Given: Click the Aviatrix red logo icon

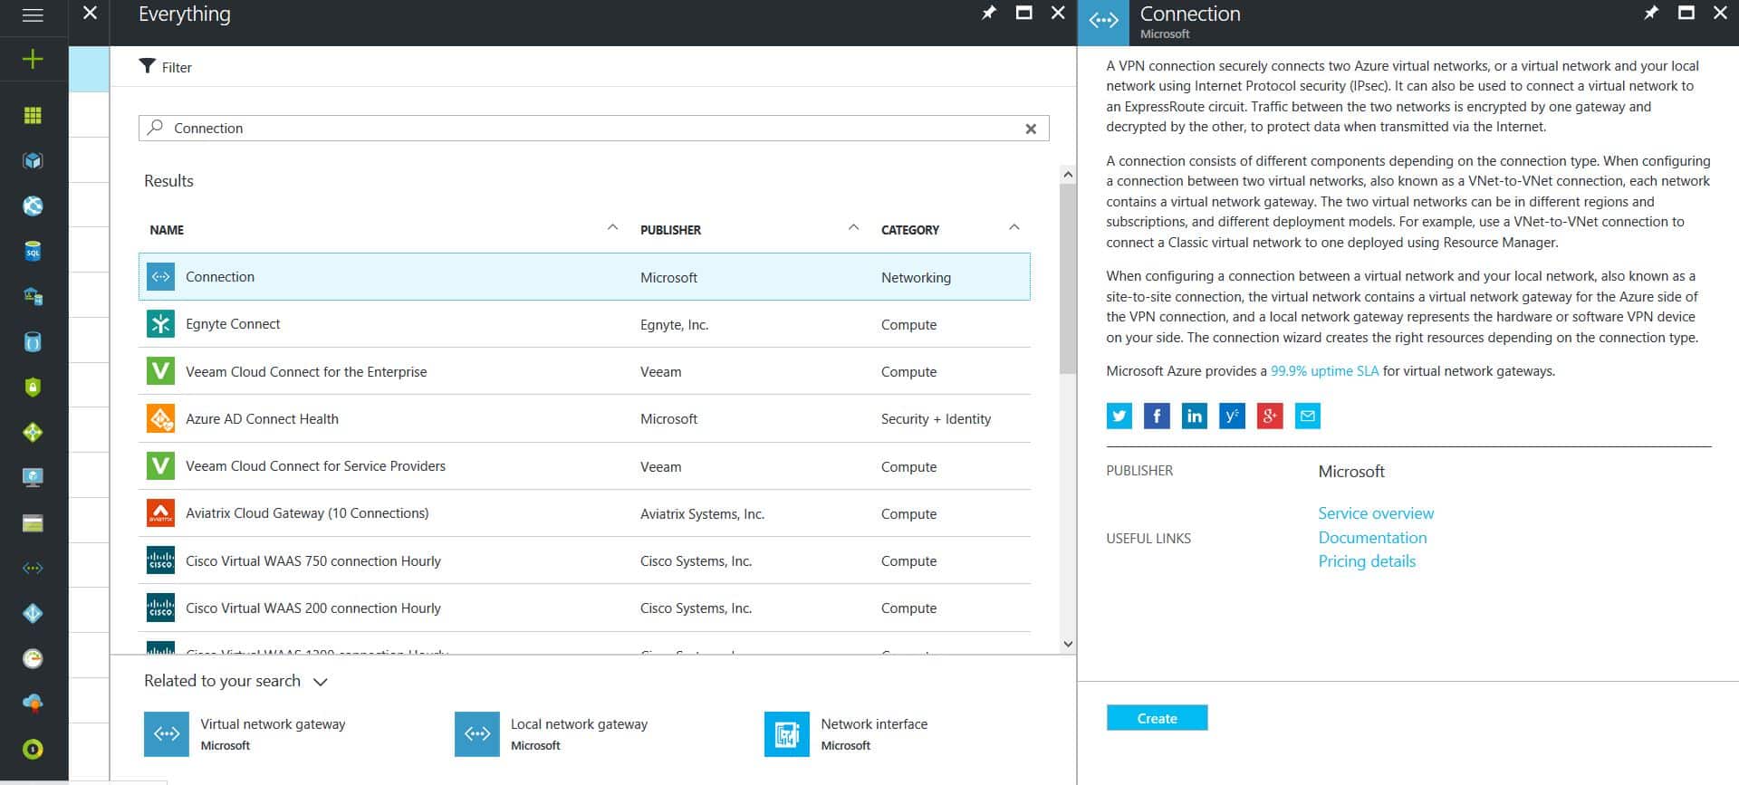Looking at the screenshot, I should [160, 513].
